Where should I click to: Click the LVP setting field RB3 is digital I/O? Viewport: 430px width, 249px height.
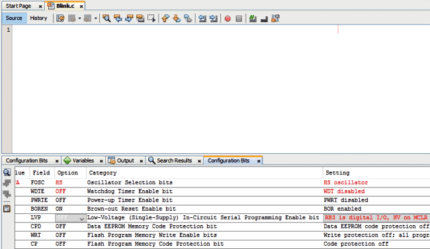pyautogui.click(x=376, y=218)
